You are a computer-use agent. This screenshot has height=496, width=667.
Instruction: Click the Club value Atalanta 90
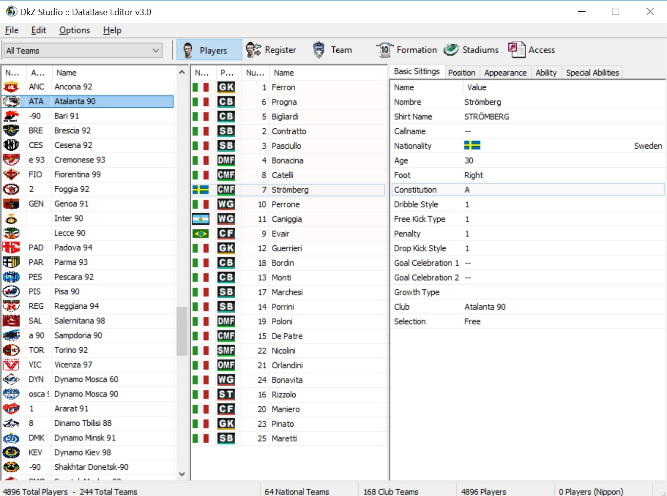pyautogui.click(x=485, y=307)
